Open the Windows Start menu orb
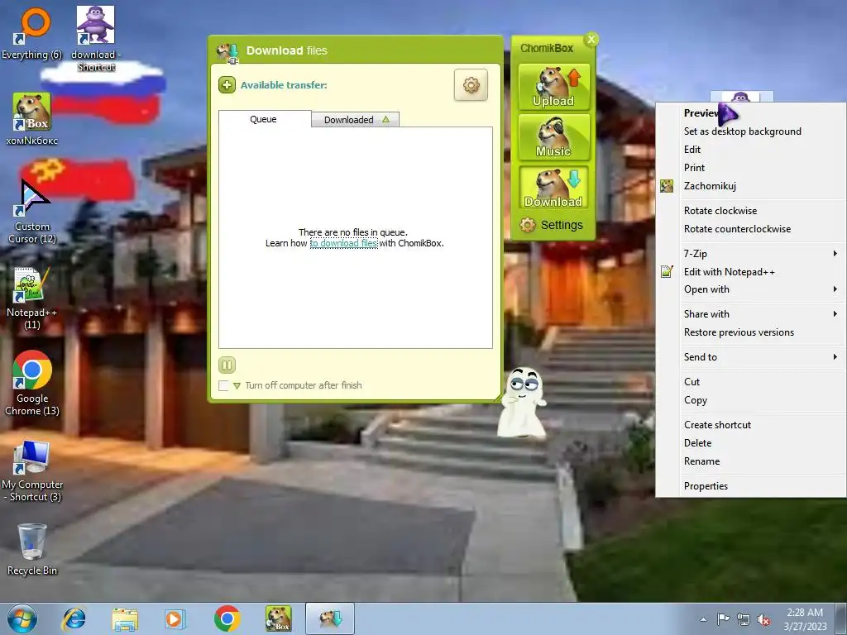847x635 pixels. [22, 618]
